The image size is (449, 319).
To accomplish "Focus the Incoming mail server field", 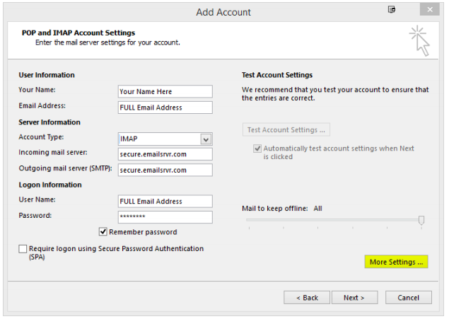I will (x=165, y=154).
